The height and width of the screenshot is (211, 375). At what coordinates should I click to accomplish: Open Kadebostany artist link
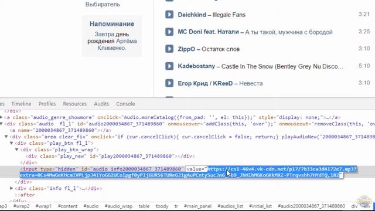(196, 66)
